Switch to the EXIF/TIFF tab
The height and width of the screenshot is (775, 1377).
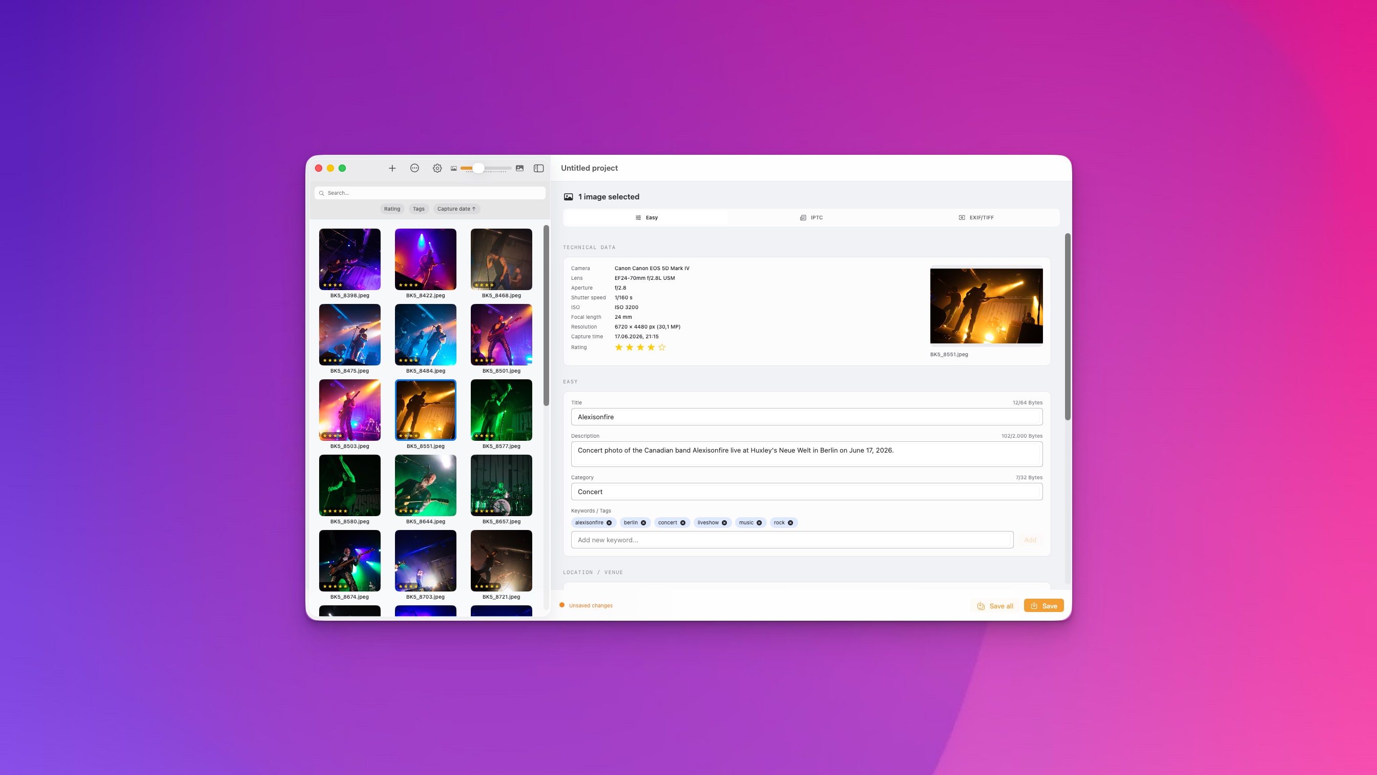tap(976, 218)
